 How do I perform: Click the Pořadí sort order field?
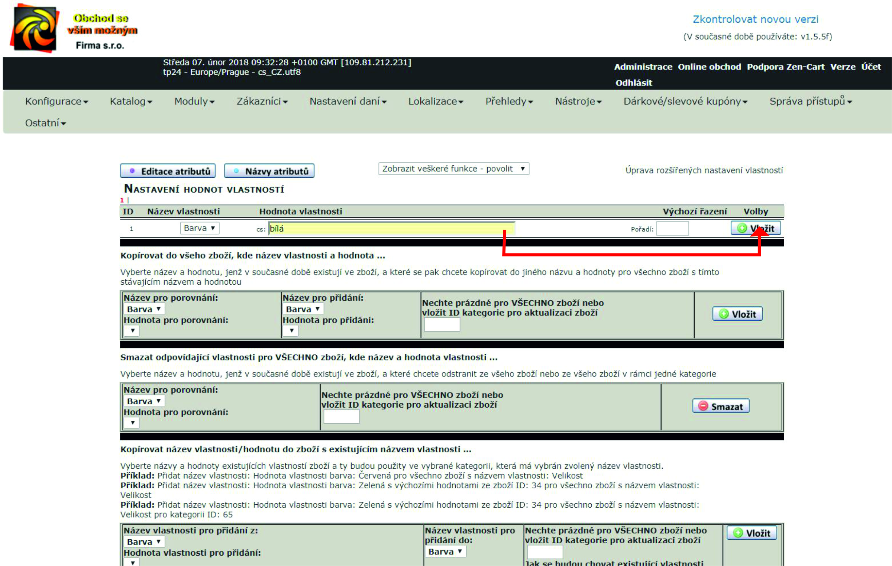tap(672, 229)
